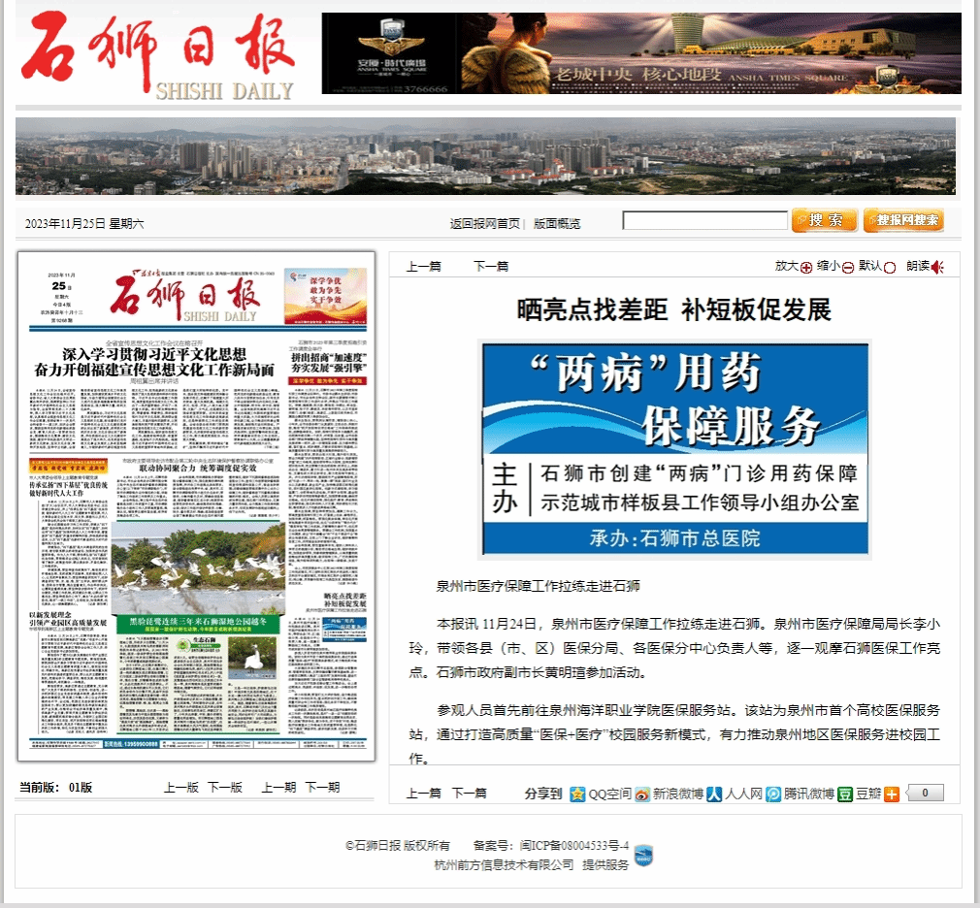Click the 默认 (default size) circle icon
Viewport: 980px width, 908px height.
pos(890,267)
